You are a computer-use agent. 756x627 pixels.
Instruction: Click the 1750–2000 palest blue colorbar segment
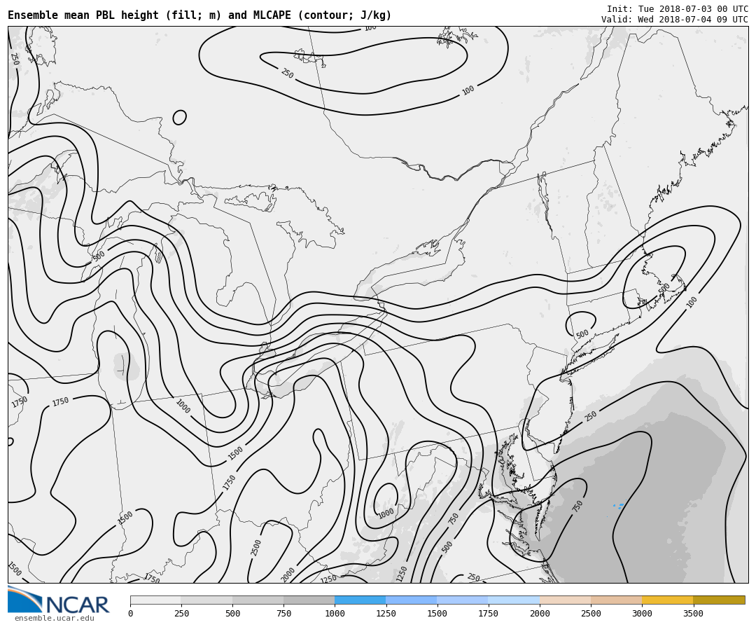pos(514,600)
